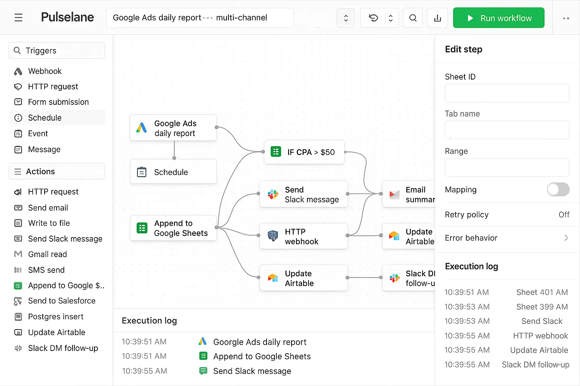This screenshot has height=386, width=580.
Task: Click the SMS send icon
Action: pos(18,270)
